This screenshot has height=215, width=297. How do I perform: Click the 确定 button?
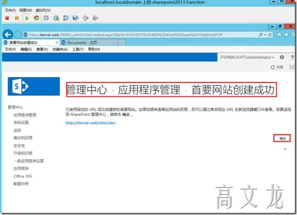pyautogui.click(x=282, y=138)
